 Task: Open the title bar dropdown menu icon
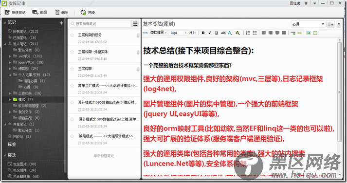tap(314, 3)
